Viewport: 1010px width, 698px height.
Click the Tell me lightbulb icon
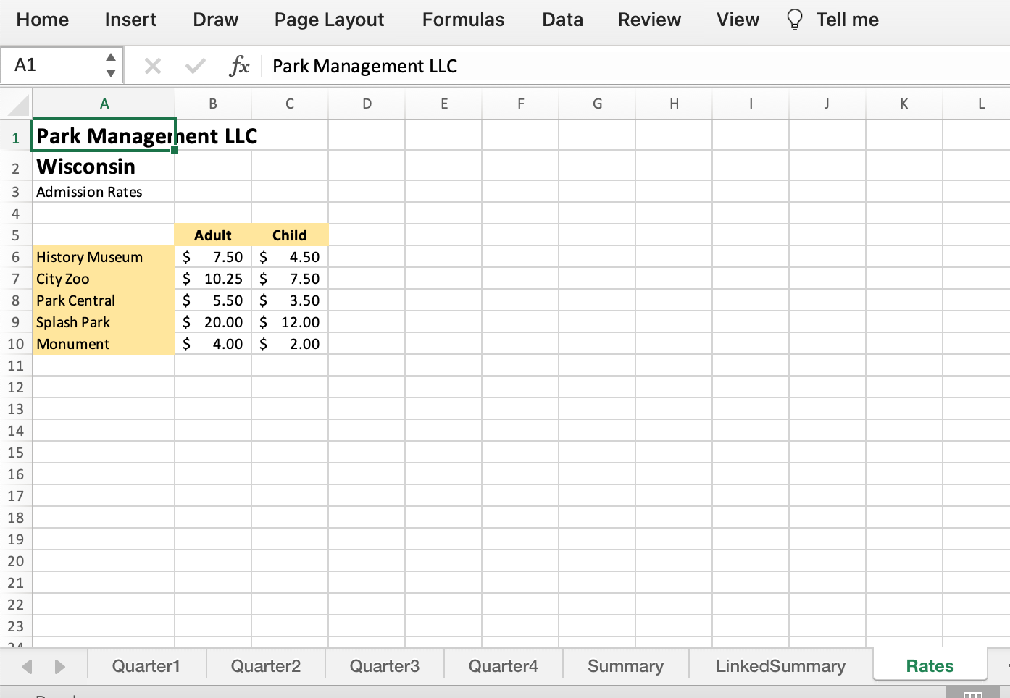click(x=795, y=20)
